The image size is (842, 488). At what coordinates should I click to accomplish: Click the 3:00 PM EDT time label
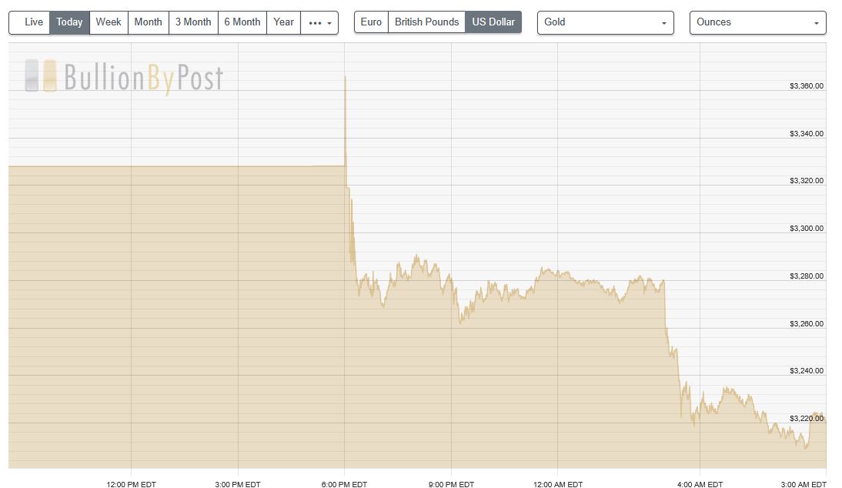238,484
